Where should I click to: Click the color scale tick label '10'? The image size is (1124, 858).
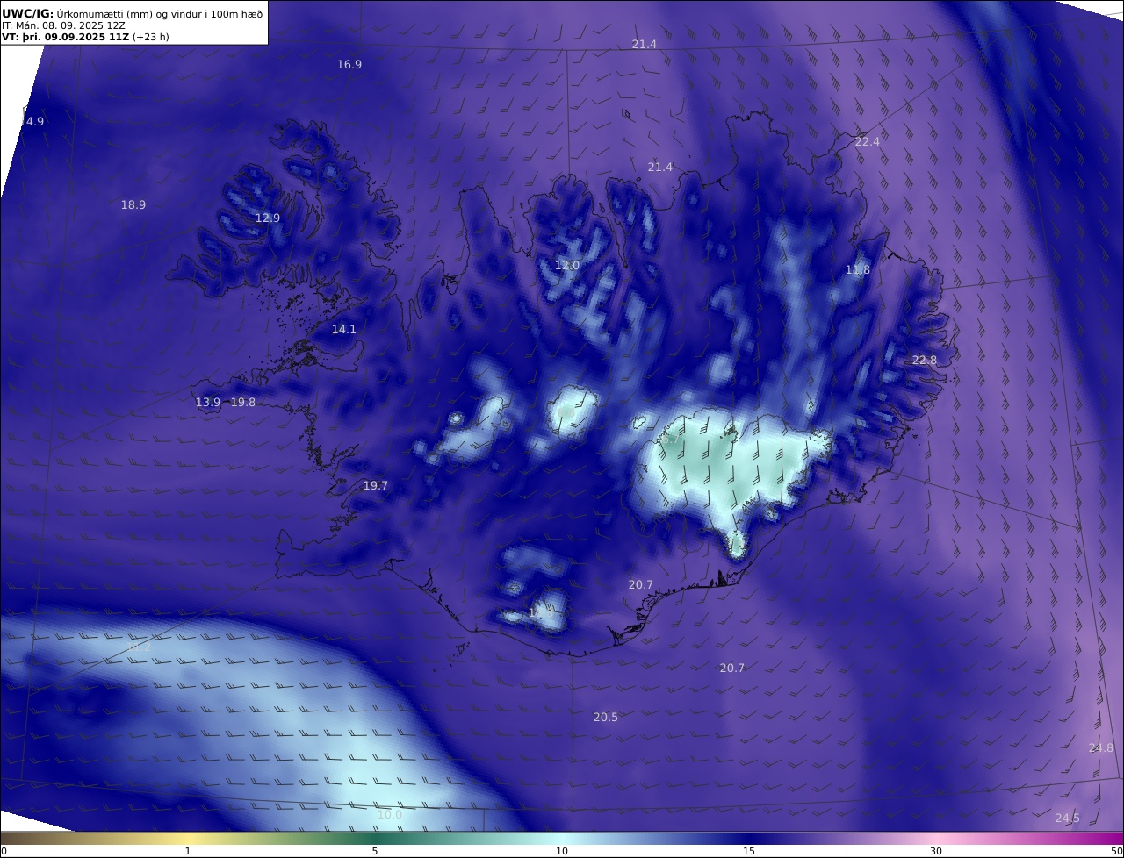click(562, 851)
